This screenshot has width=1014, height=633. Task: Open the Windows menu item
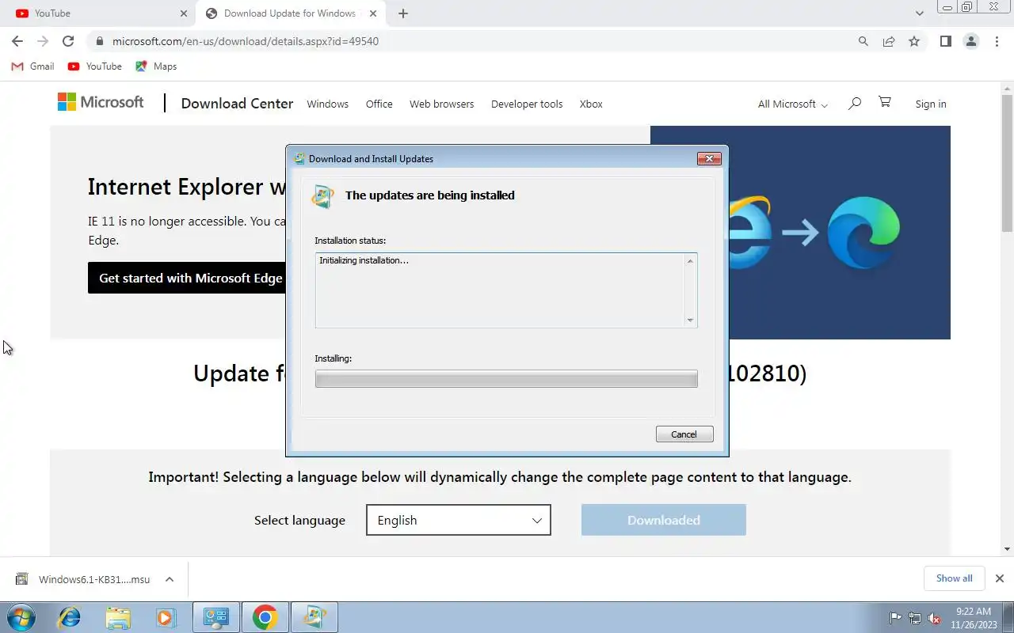pos(327,104)
